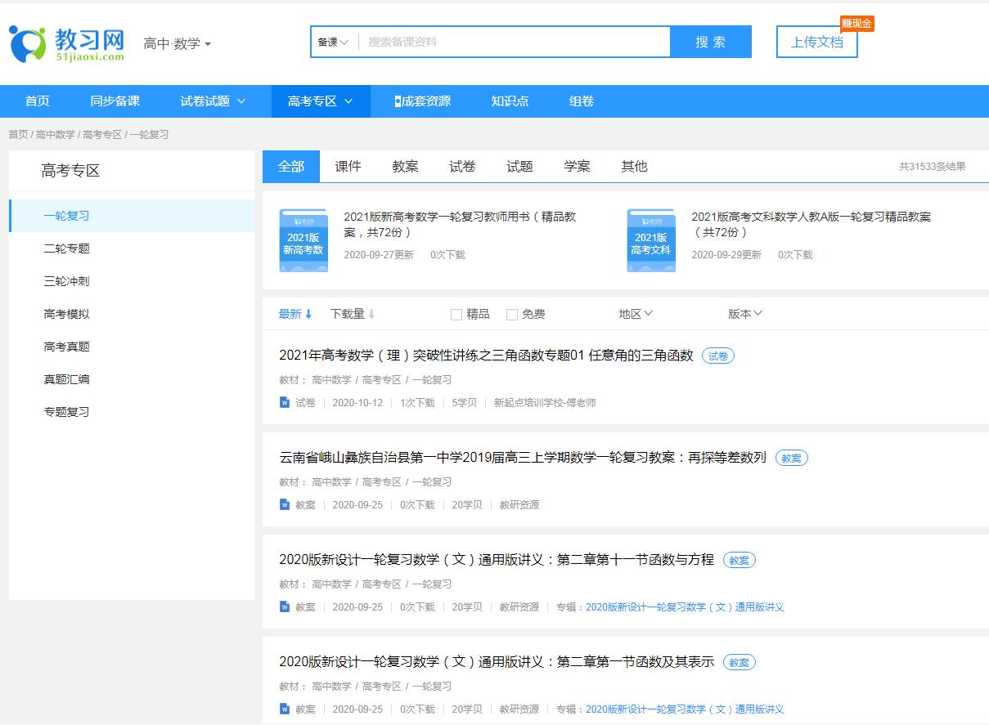This screenshot has width=989, height=725.
Task: Expand the 地区 dropdown
Action: 636,313
